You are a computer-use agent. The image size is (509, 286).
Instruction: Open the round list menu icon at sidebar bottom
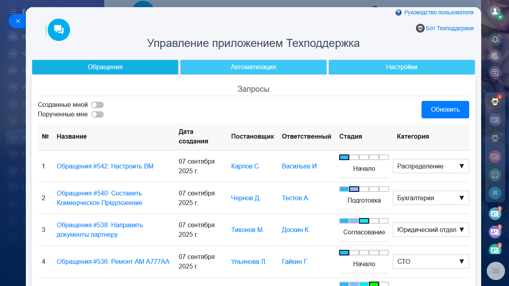[495, 271]
